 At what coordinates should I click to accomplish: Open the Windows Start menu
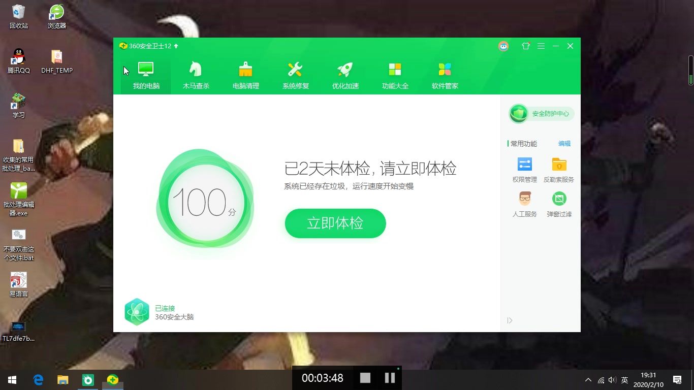coord(12,379)
